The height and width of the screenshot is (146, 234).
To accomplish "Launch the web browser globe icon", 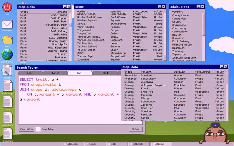I will coord(7,55).
